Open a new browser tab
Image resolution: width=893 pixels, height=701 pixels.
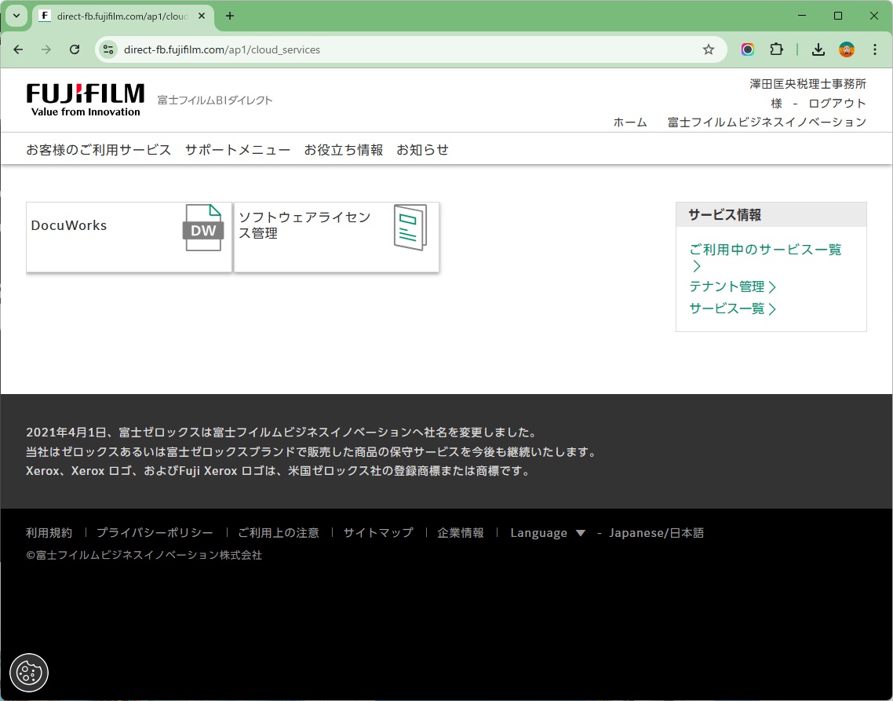[229, 16]
